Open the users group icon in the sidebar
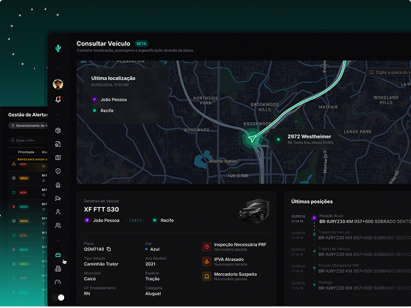This screenshot has height=308, width=411. coord(58,225)
